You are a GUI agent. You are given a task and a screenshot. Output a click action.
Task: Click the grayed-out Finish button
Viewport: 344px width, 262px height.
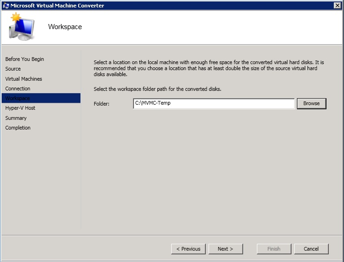click(x=274, y=249)
